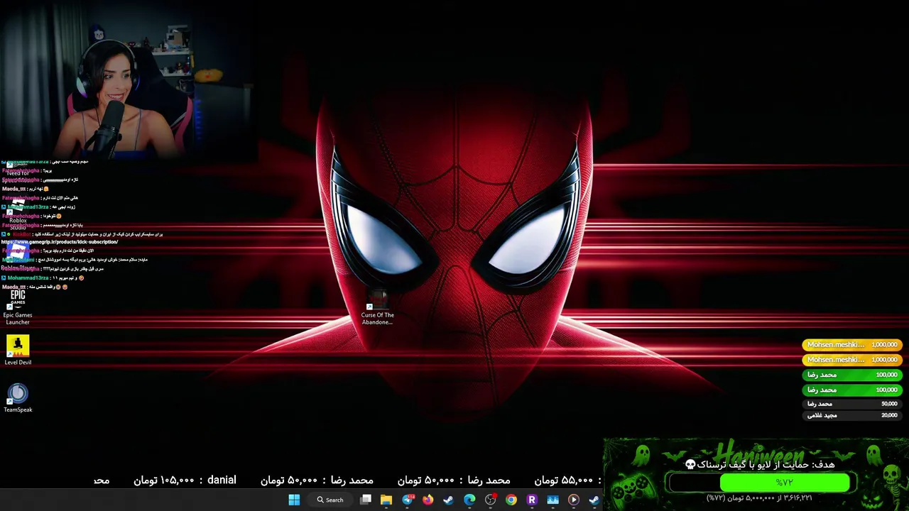Open the purple R app in taskbar
Screen dimensions: 909x511
click(x=532, y=500)
